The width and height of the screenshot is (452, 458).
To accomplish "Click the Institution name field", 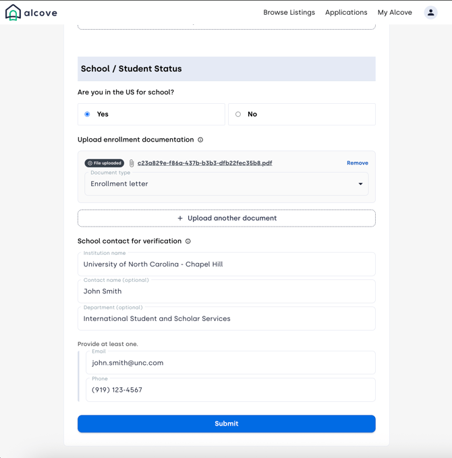I will 227,264.
